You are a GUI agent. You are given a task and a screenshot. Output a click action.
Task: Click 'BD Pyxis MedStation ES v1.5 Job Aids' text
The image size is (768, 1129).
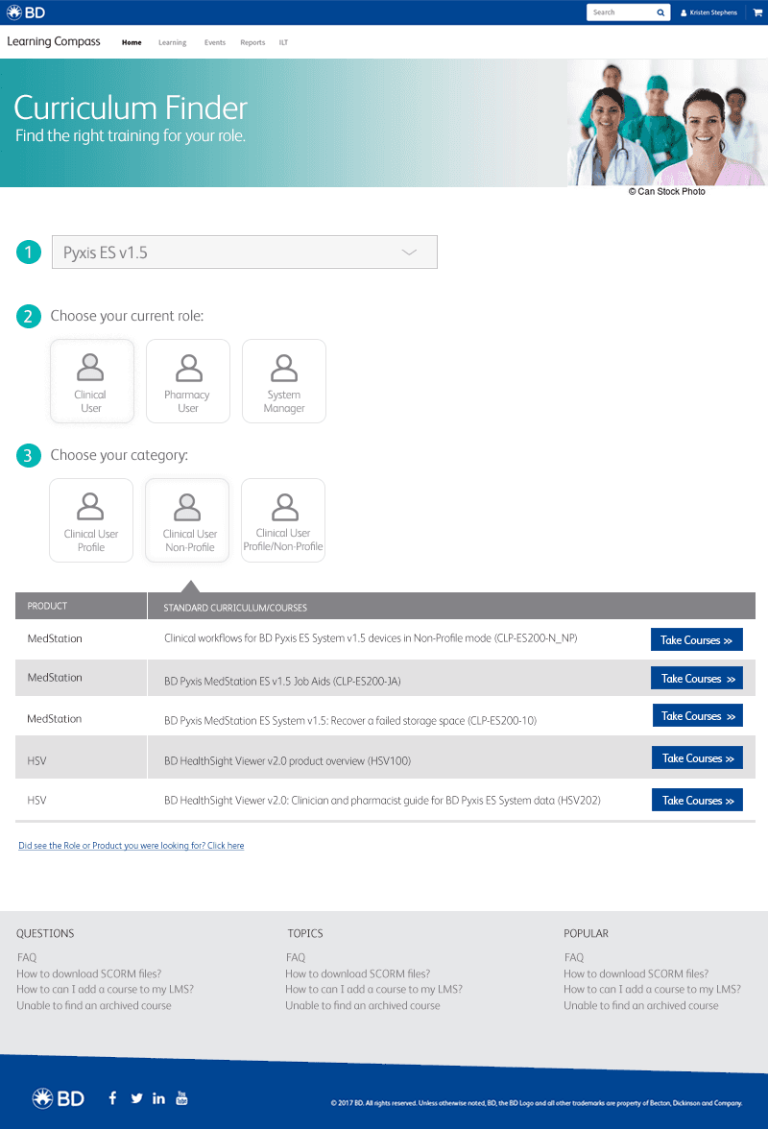point(282,681)
